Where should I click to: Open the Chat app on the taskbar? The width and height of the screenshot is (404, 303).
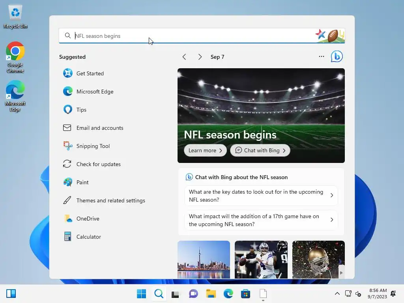[x=193, y=294]
